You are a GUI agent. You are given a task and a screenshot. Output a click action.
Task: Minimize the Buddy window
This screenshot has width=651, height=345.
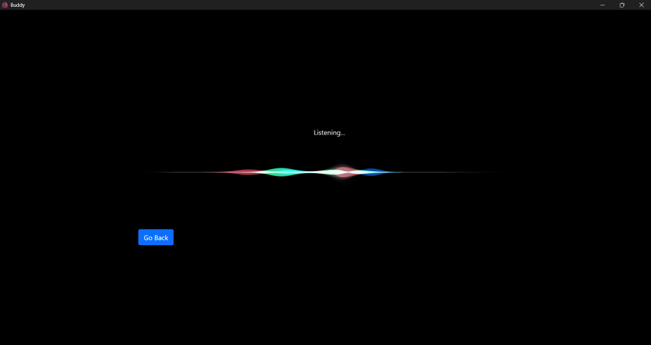[603, 5]
